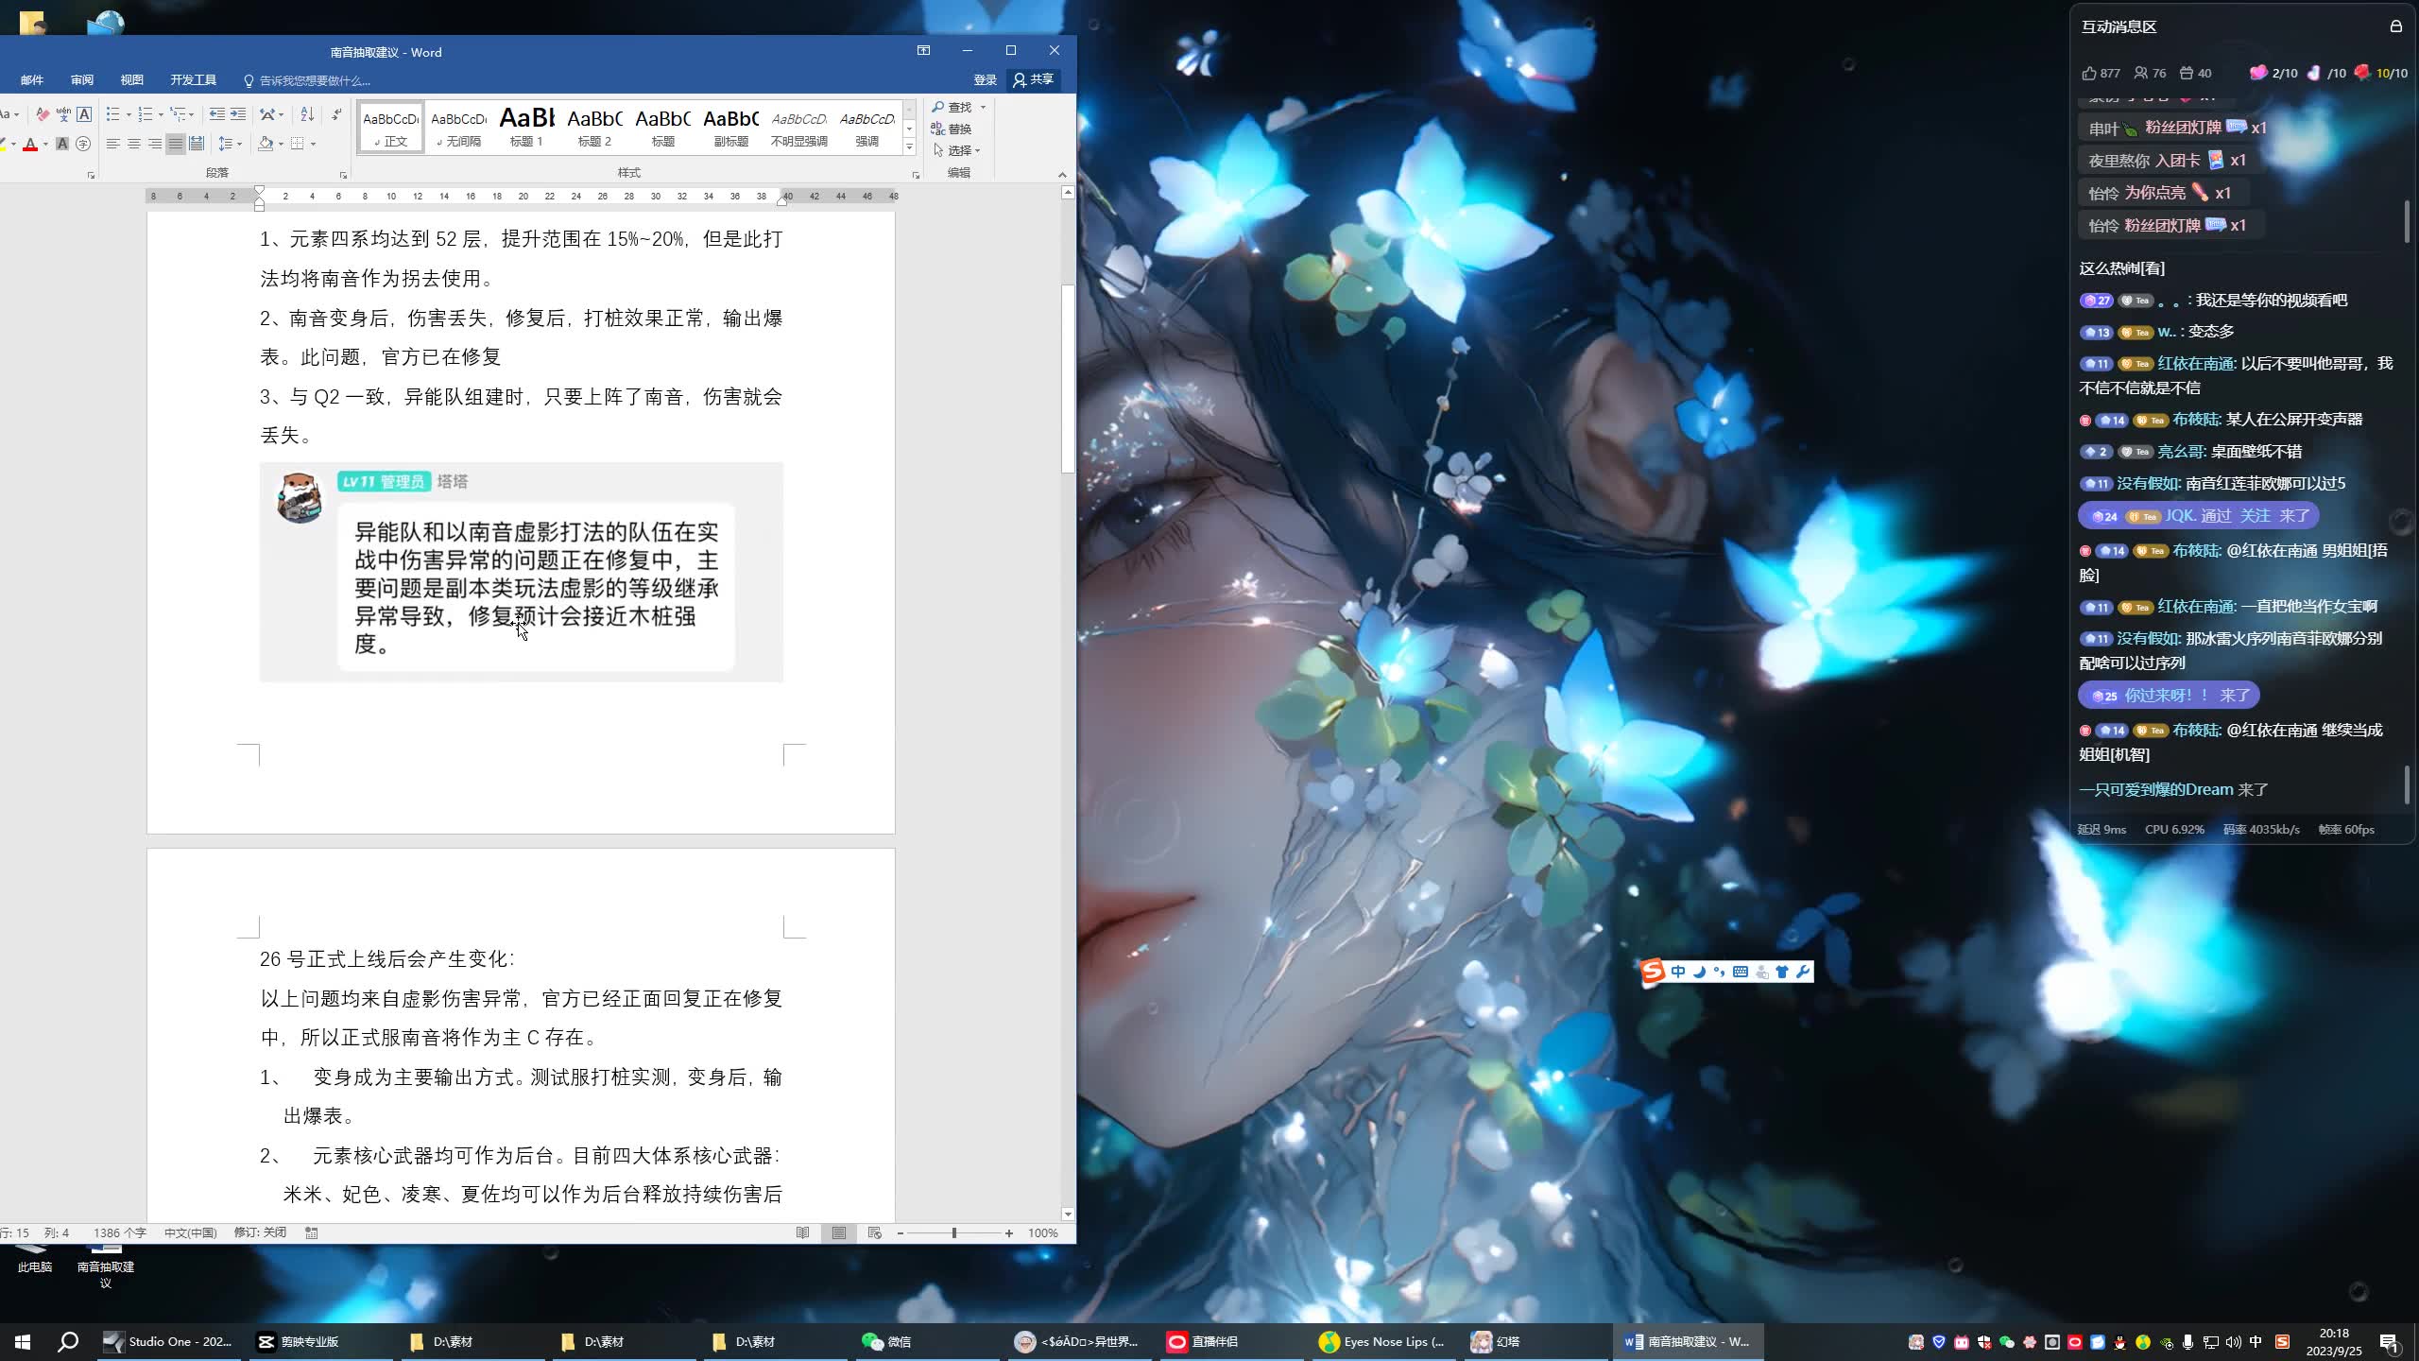Click the Word vertical scrollbar thumb
The height and width of the screenshot is (1361, 2419).
coord(1068,378)
